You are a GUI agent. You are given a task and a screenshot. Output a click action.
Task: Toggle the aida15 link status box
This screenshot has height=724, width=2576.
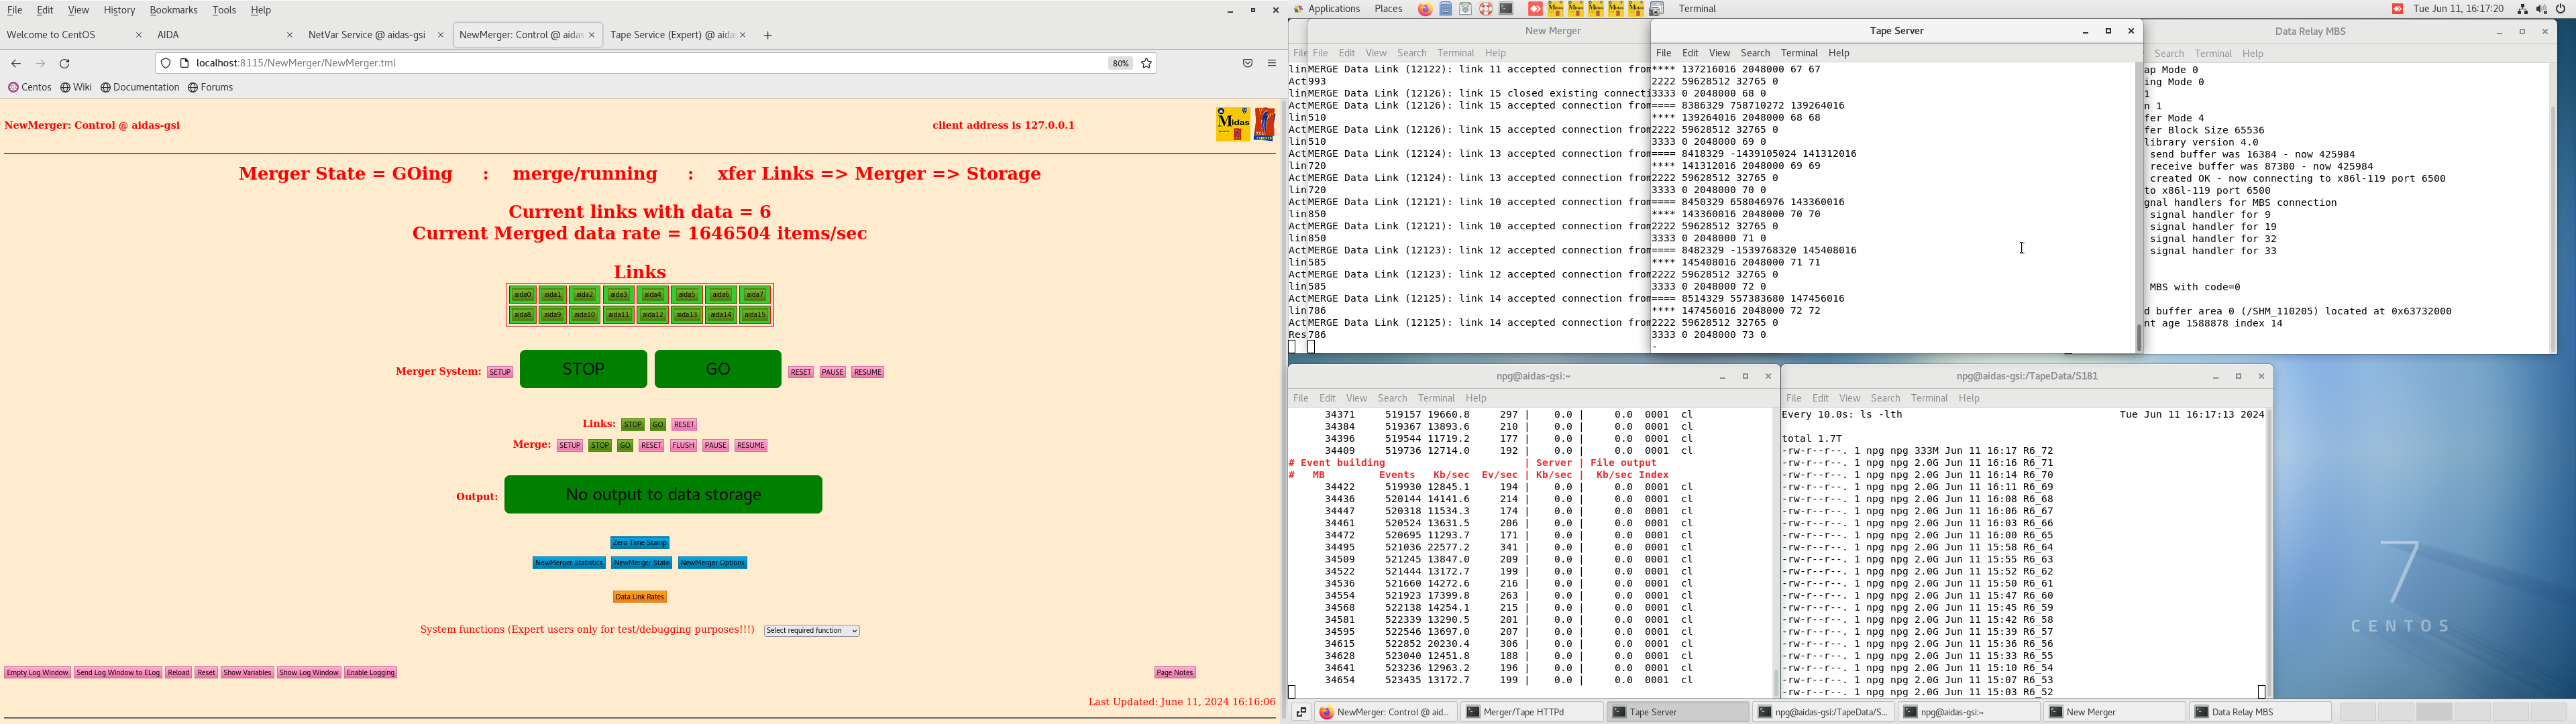(755, 316)
